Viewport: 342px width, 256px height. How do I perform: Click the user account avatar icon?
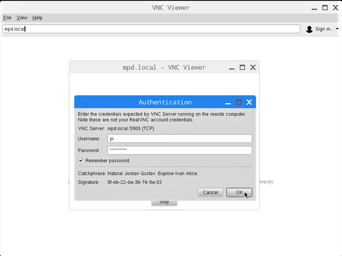309,29
